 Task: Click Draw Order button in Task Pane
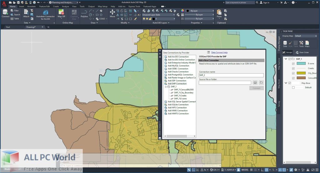click(302, 52)
